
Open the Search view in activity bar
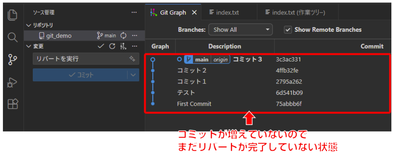12,37
